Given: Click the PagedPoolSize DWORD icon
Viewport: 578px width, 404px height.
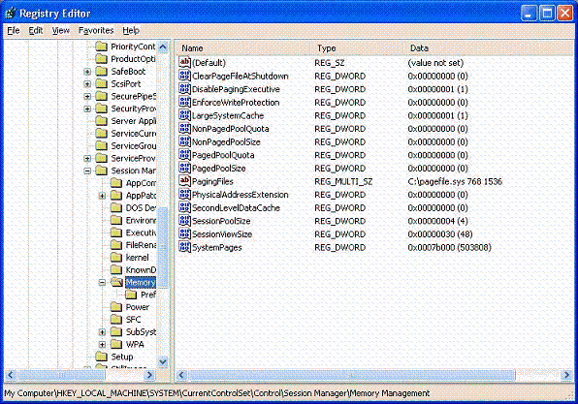Looking at the screenshot, I should pos(184,168).
